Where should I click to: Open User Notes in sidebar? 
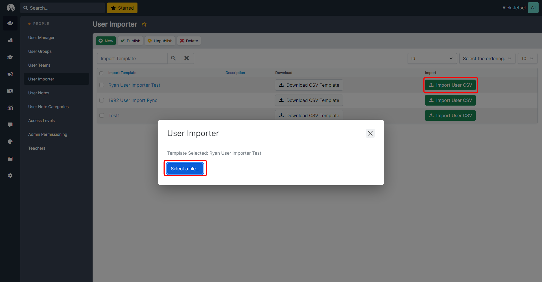56,93
